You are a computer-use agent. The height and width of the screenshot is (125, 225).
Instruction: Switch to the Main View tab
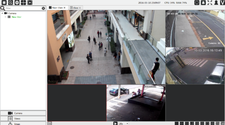coord(57,8)
